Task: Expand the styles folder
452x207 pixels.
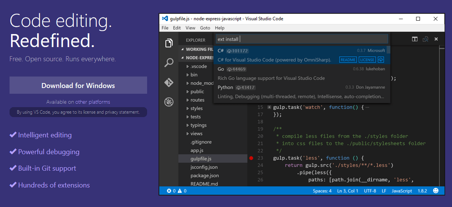Action: [x=187, y=109]
